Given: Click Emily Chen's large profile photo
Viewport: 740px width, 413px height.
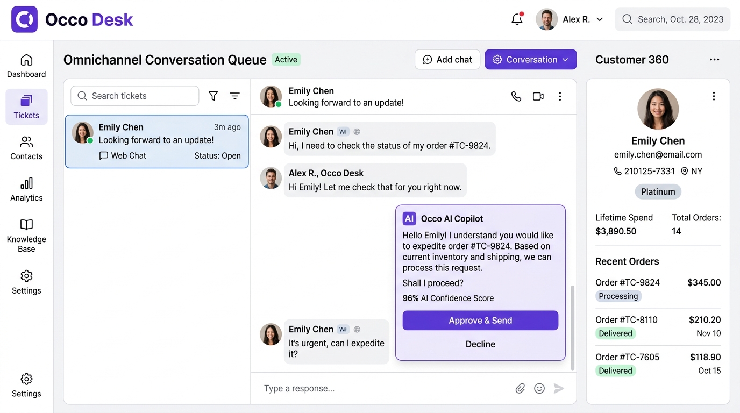Looking at the screenshot, I should pyautogui.click(x=658, y=109).
